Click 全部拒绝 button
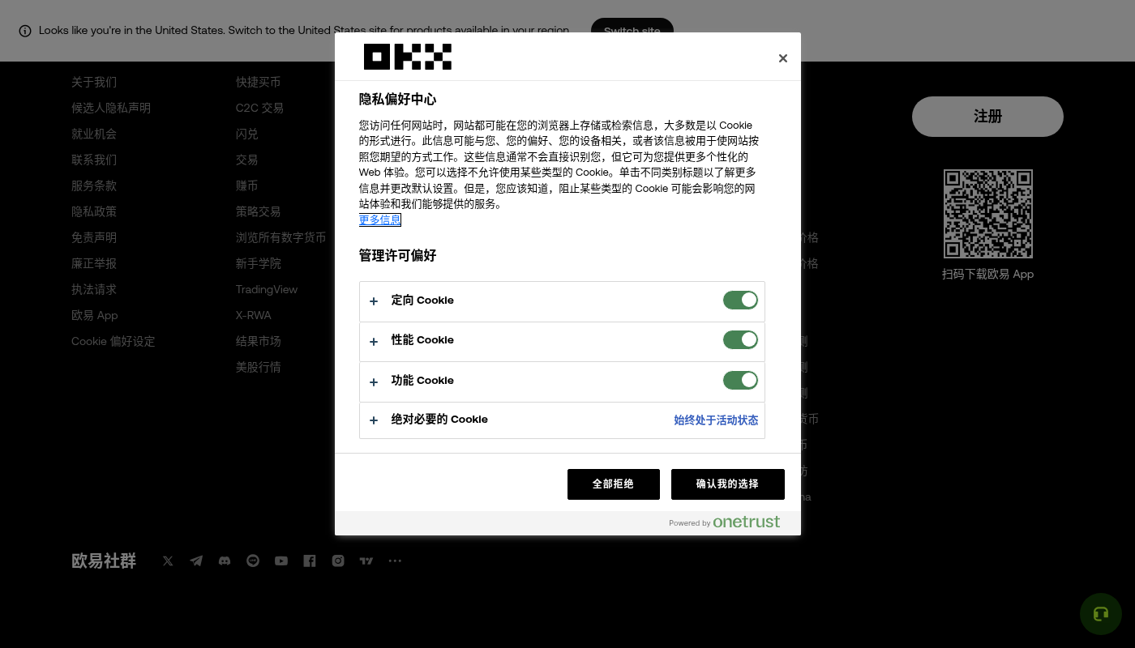1135x648 pixels. click(x=614, y=484)
